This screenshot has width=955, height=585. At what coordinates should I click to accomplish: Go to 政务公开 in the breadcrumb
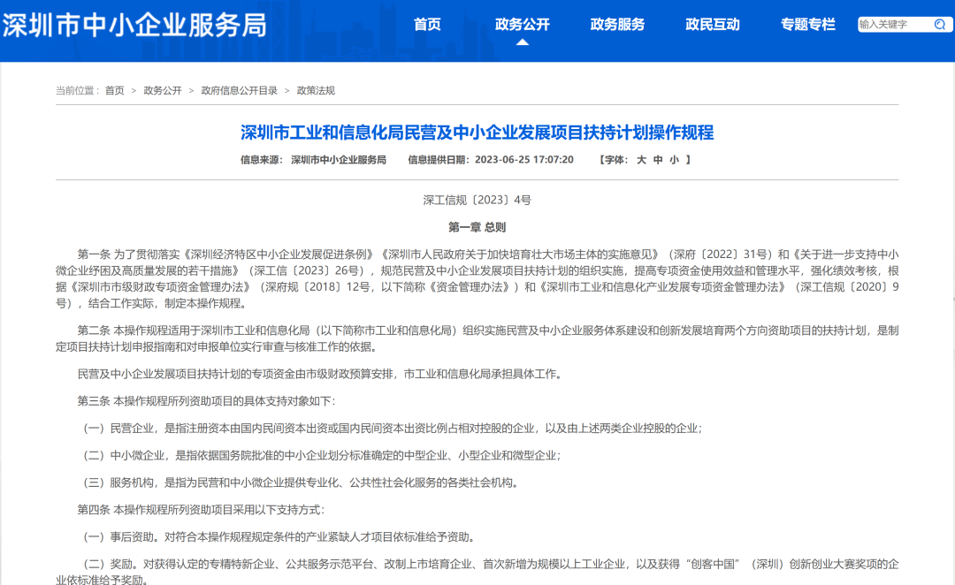click(x=163, y=91)
